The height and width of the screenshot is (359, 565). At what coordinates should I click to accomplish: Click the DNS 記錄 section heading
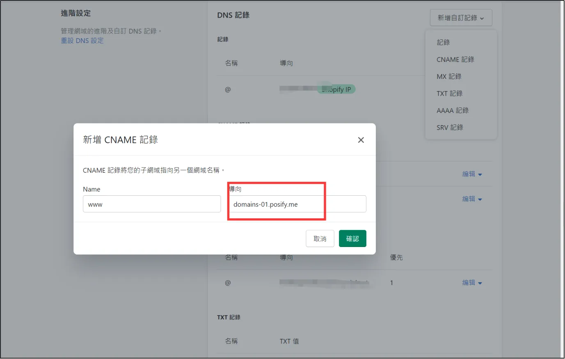pyautogui.click(x=233, y=15)
